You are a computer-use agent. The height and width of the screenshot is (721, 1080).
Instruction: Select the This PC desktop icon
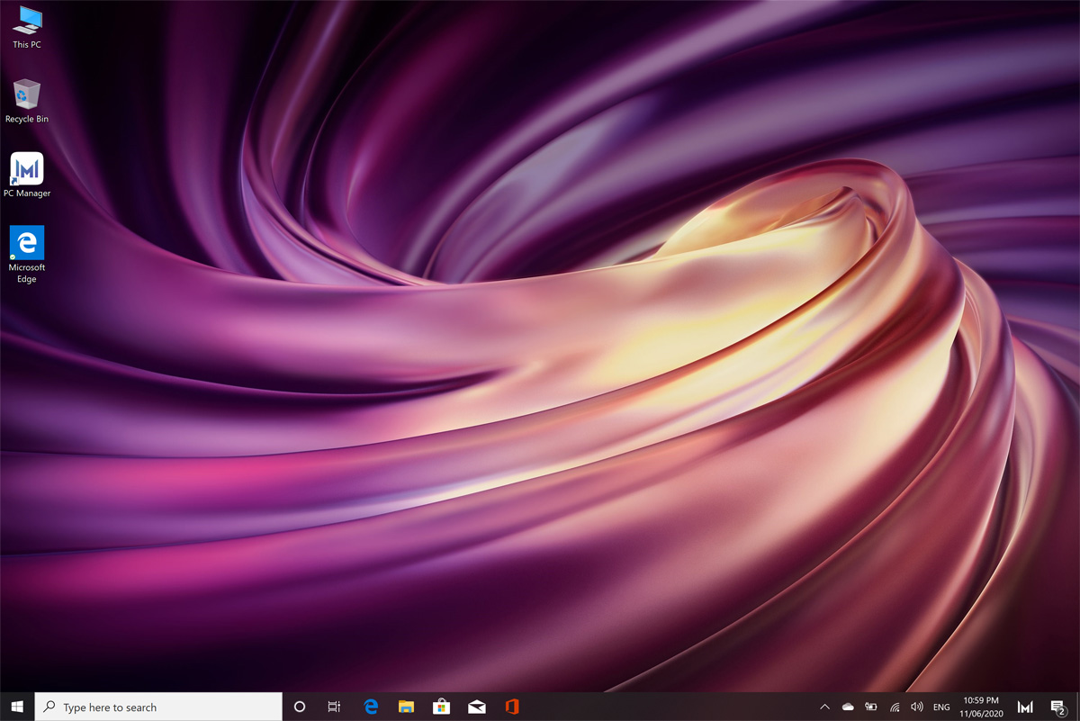click(27, 27)
